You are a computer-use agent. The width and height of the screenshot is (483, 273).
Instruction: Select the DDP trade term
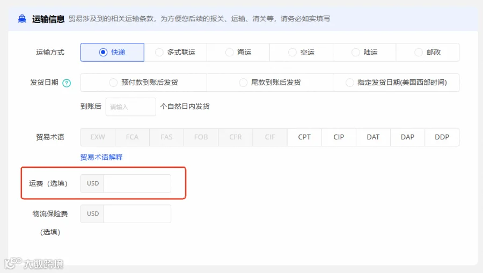point(442,137)
